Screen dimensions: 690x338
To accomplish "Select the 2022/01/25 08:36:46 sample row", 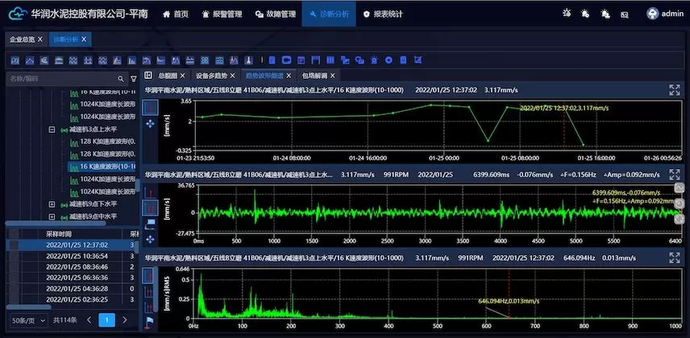I will pyautogui.click(x=73, y=267).
